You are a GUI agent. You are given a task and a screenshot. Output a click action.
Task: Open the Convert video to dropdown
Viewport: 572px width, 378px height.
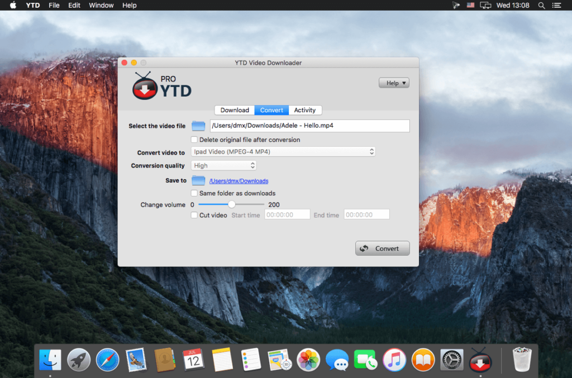point(283,151)
